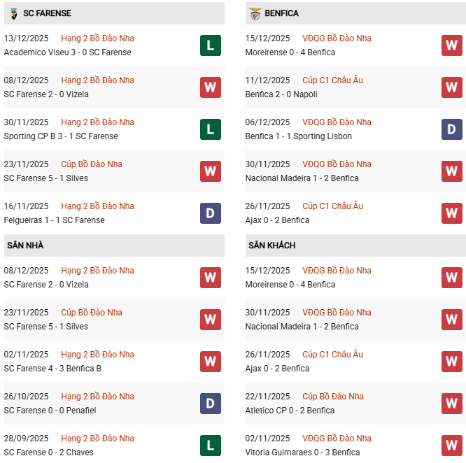The width and height of the screenshot is (466, 463).
Task: Click W badge for Farense vs Benfica B
Action: [210, 362]
